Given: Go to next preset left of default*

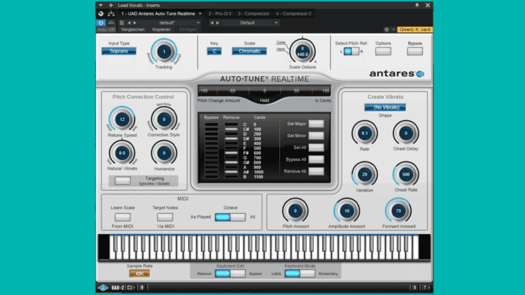Looking at the screenshot, I should pos(135,23).
